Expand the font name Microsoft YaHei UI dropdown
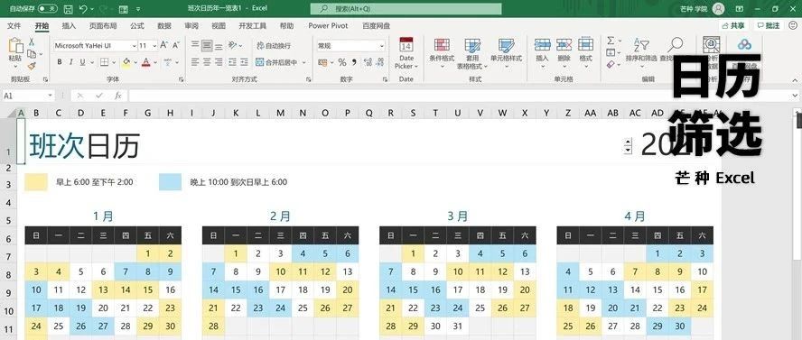 134,45
